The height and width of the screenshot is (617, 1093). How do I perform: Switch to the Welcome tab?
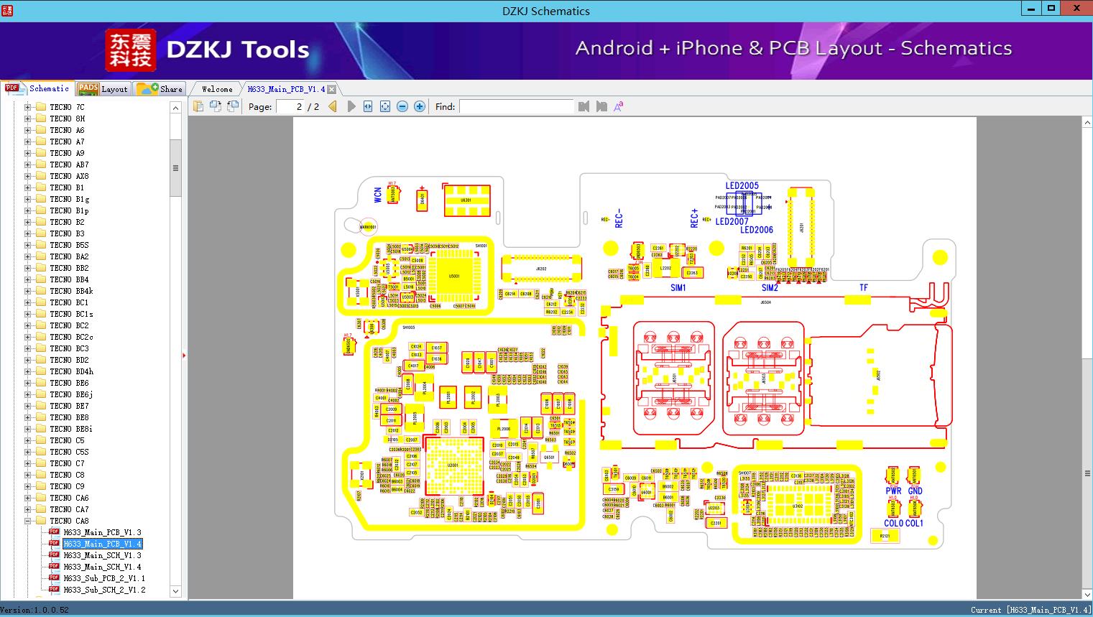pyautogui.click(x=216, y=88)
